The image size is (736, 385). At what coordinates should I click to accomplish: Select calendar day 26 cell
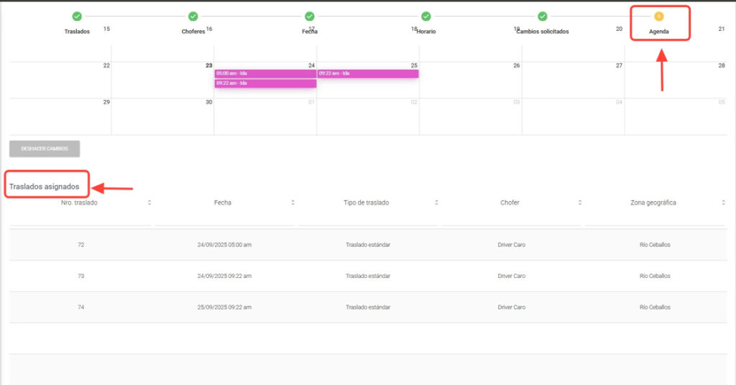tap(471, 80)
